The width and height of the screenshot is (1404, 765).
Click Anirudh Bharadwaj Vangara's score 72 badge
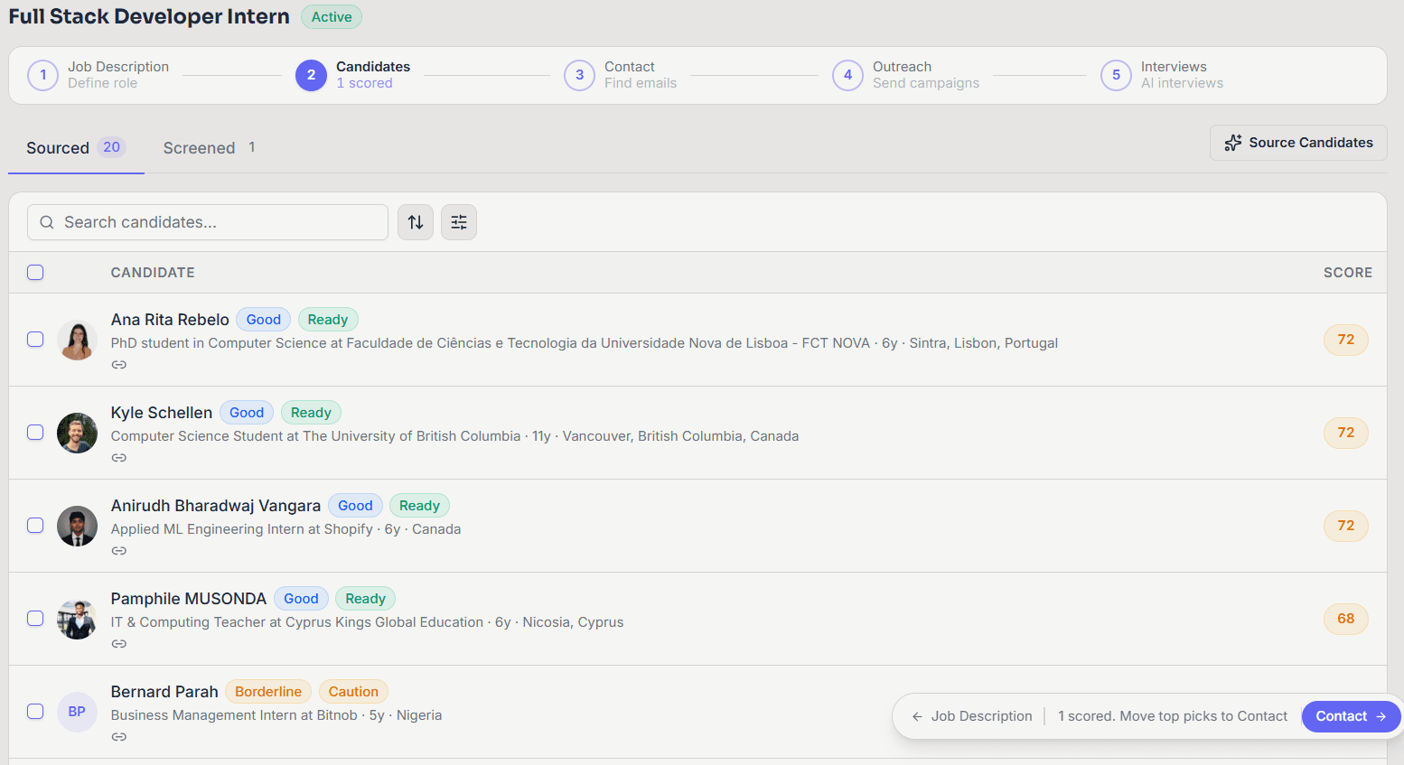[x=1346, y=526]
